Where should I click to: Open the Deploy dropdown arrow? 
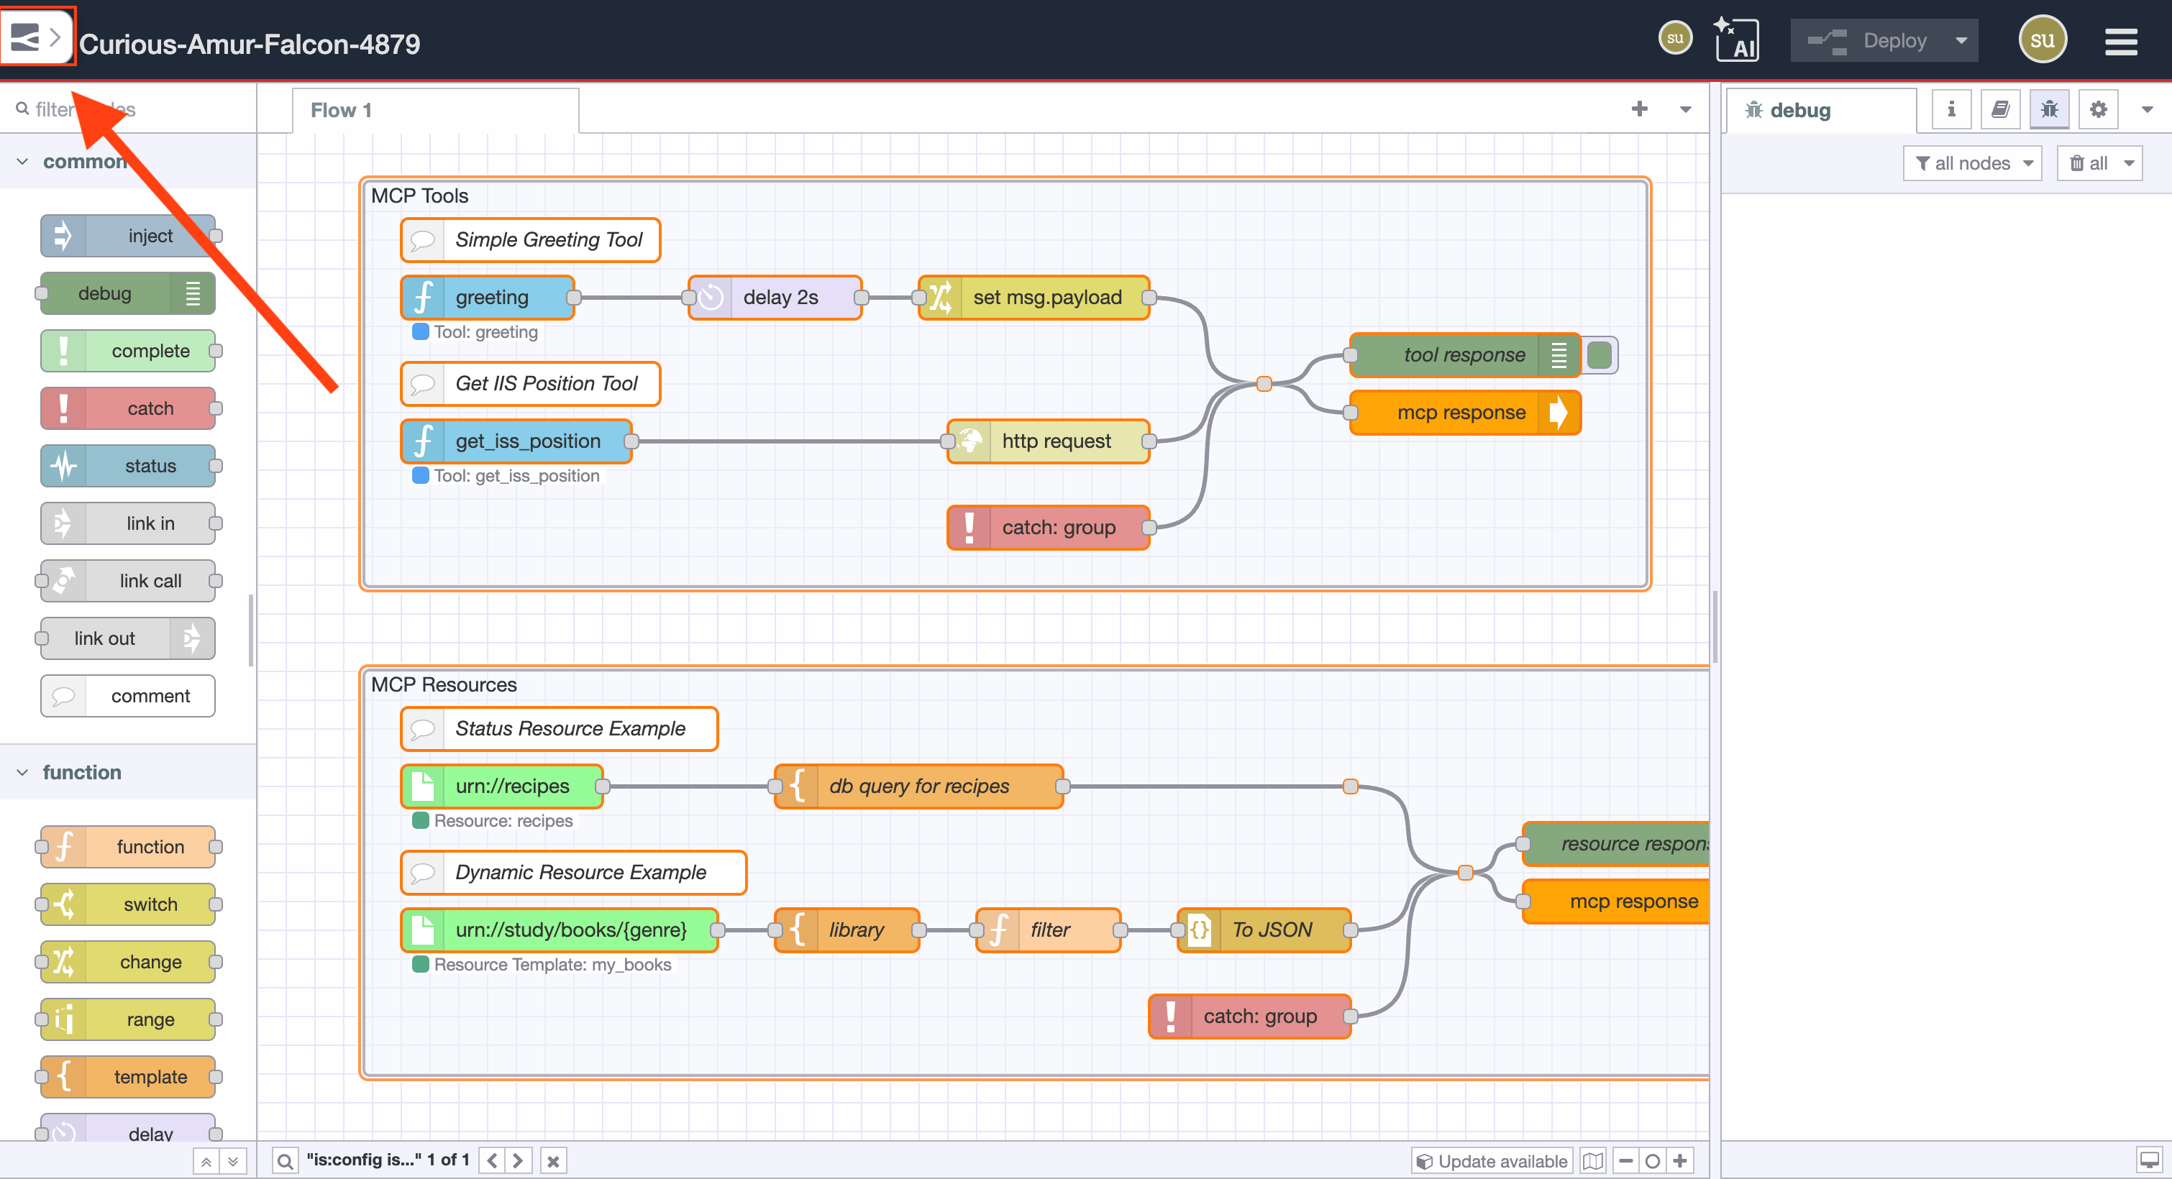click(1960, 39)
